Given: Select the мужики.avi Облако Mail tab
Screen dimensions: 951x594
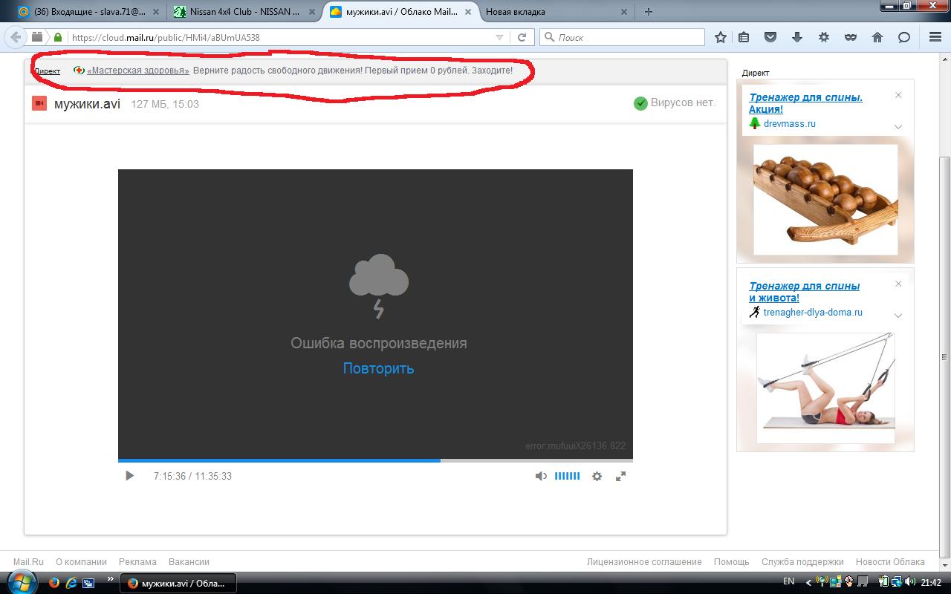Looking at the screenshot, I should pos(400,12).
